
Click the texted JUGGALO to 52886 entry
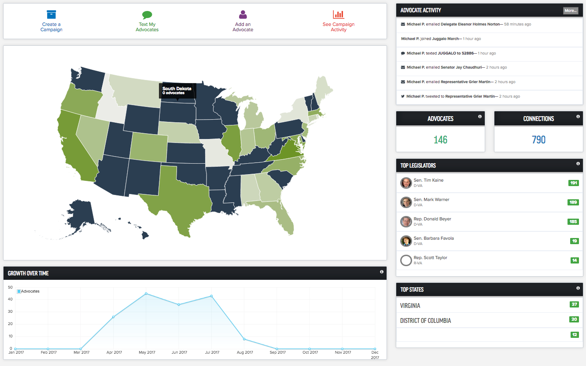pyautogui.click(x=451, y=53)
